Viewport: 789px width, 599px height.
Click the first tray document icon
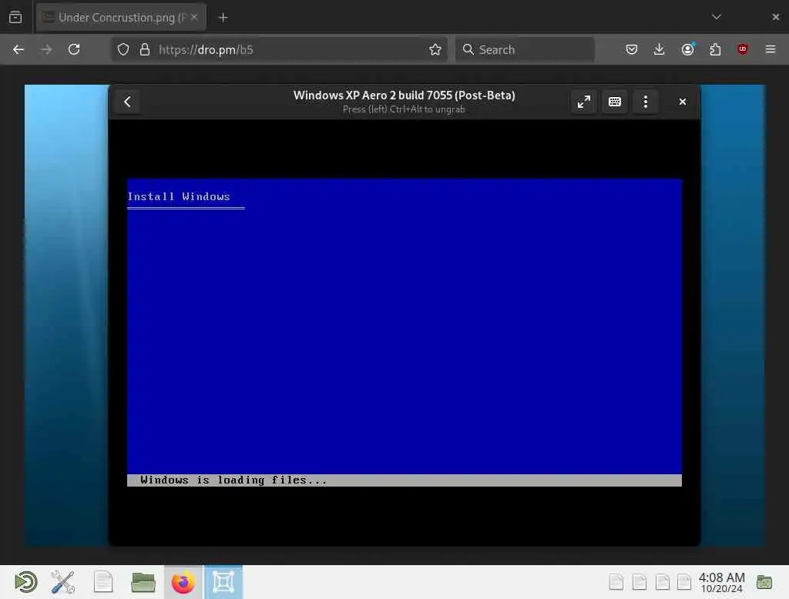616,582
